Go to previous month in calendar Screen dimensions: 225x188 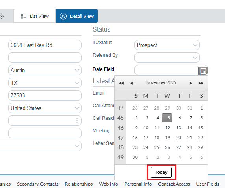[x=132, y=83]
